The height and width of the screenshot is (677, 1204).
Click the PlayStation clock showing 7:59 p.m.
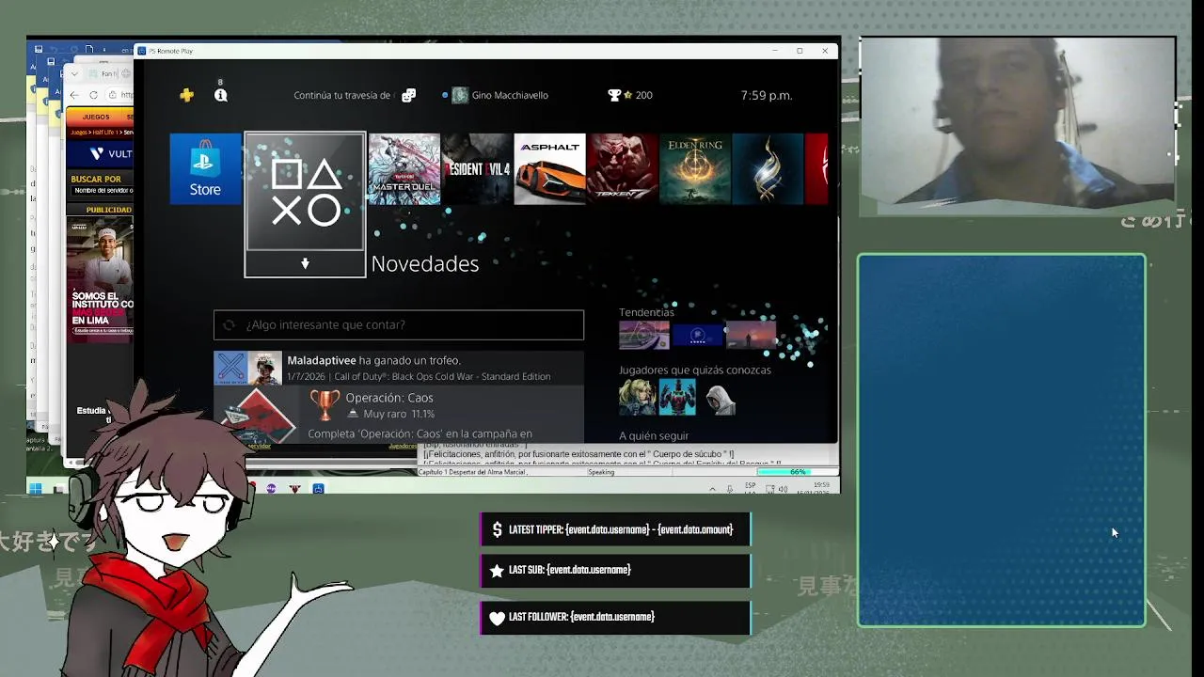coord(767,95)
